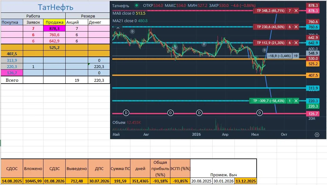This screenshot has height=185, width=327.
Task: Click the green market status dot beside Татнефть
Action: pyautogui.click(x=137, y=5)
